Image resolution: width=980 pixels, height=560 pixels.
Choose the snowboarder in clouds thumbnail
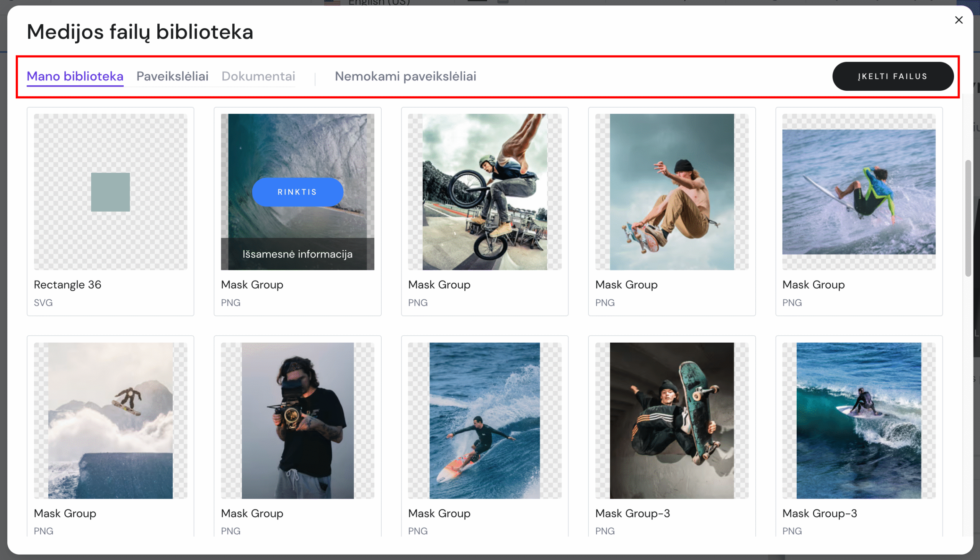[x=110, y=420]
